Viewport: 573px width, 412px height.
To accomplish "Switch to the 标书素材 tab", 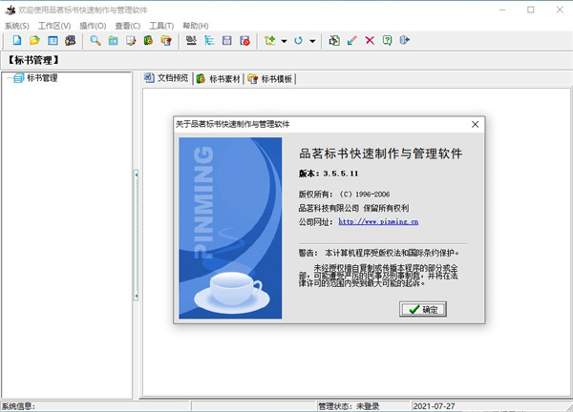I will pyautogui.click(x=218, y=78).
